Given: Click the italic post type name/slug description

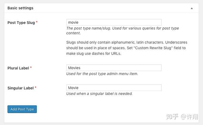Looking at the screenshot, I should [x=122, y=31].
